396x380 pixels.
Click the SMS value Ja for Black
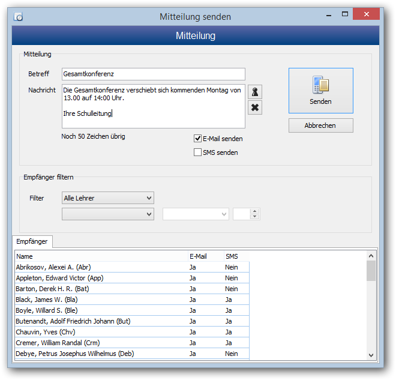pos(229,300)
